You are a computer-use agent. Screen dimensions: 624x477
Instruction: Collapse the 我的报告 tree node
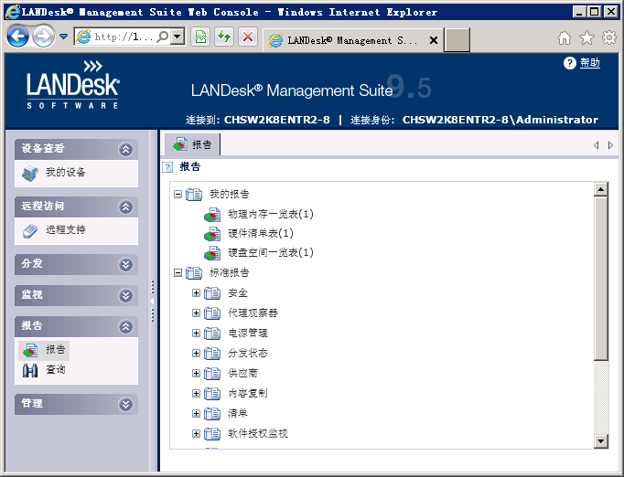(x=178, y=195)
